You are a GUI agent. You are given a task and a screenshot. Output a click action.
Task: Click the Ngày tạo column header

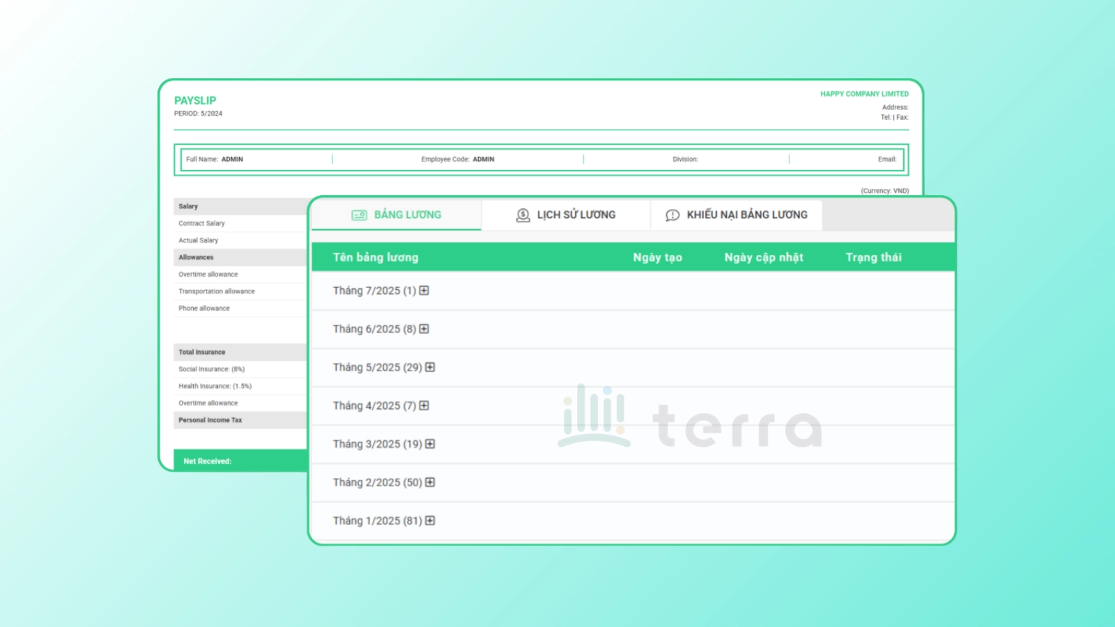coord(657,257)
